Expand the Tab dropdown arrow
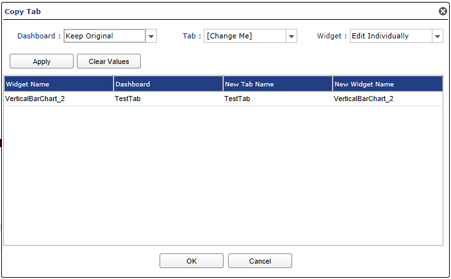 [x=291, y=36]
